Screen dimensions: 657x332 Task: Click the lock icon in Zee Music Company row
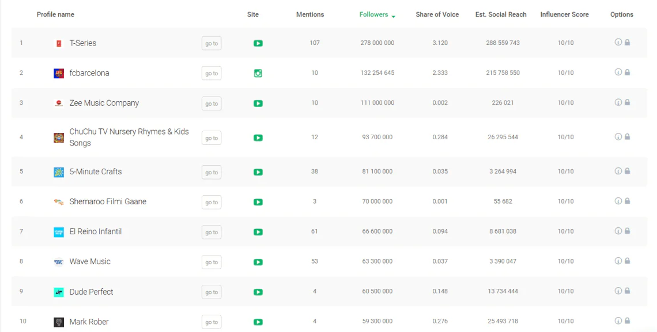coord(627,102)
